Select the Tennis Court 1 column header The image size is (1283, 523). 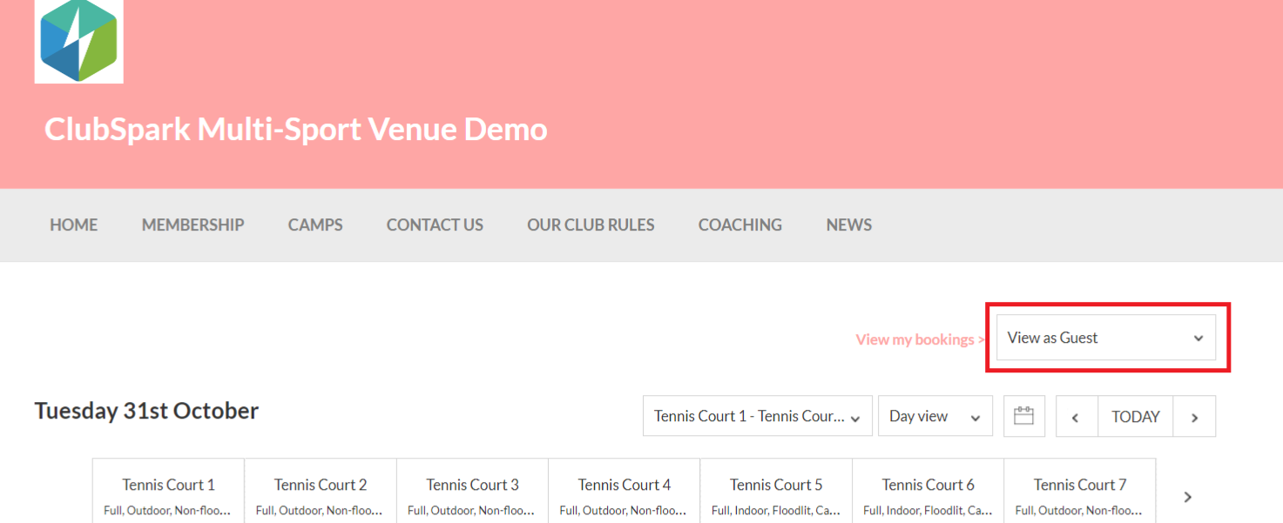(168, 491)
